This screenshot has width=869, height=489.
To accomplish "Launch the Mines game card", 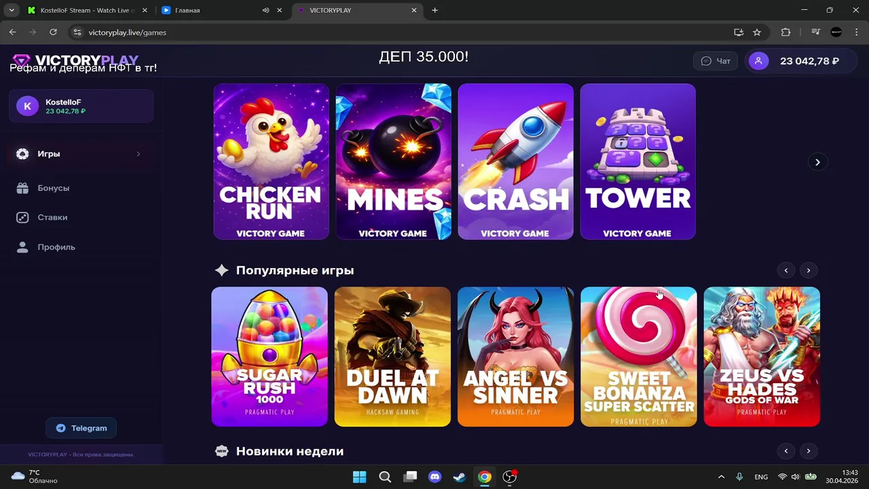I will 393,162.
